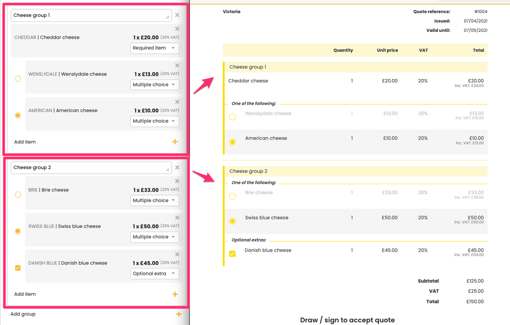Open Swiss blue's Multiple choice dropdown
The height and width of the screenshot is (325, 510).
click(154, 237)
